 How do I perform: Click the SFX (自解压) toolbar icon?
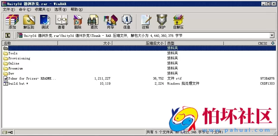click(178, 22)
